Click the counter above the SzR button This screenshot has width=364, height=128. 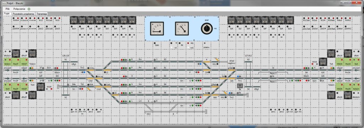pyautogui.click(x=91, y=20)
